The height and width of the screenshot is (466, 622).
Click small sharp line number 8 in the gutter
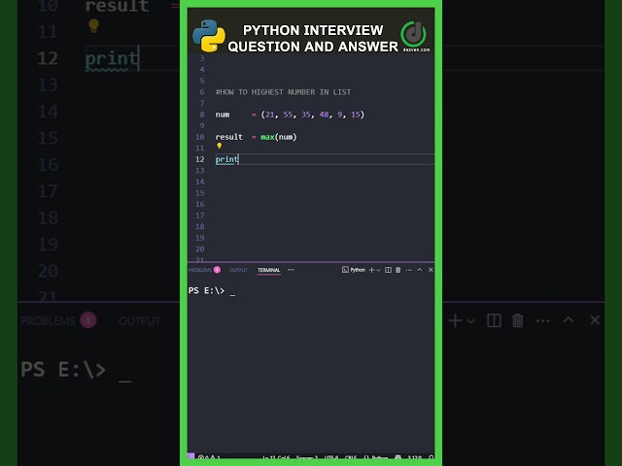[x=202, y=115]
